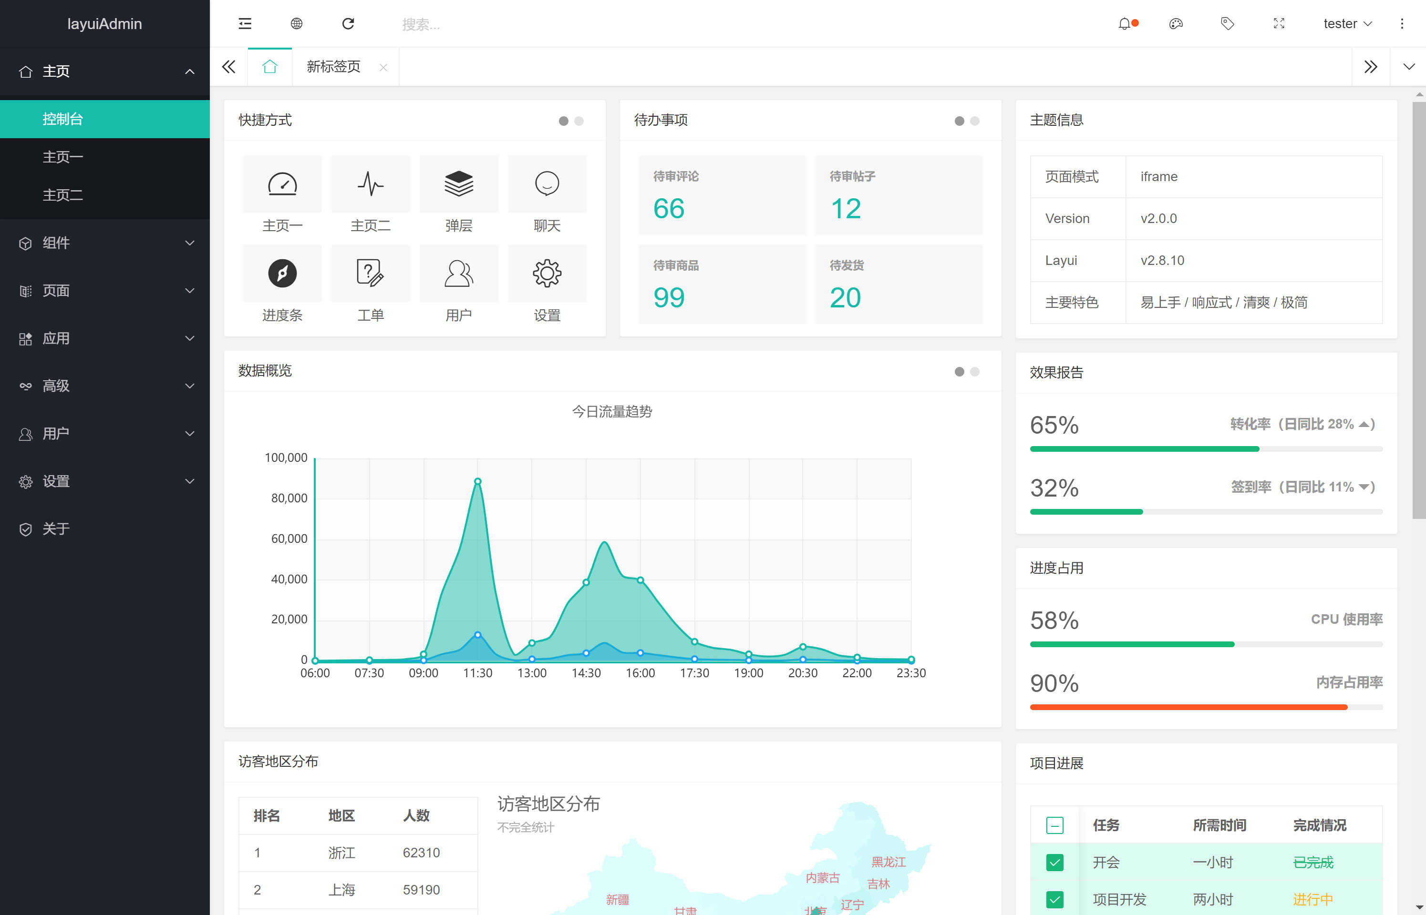Close the 新标签页 tab
Image resolution: width=1426 pixels, height=915 pixels.
click(383, 68)
